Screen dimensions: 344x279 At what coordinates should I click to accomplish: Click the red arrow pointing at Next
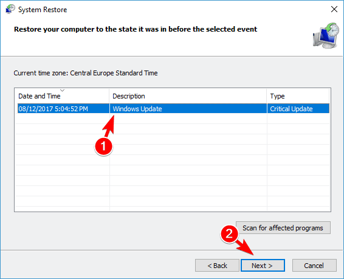pyautogui.click(x=246, y=247)
